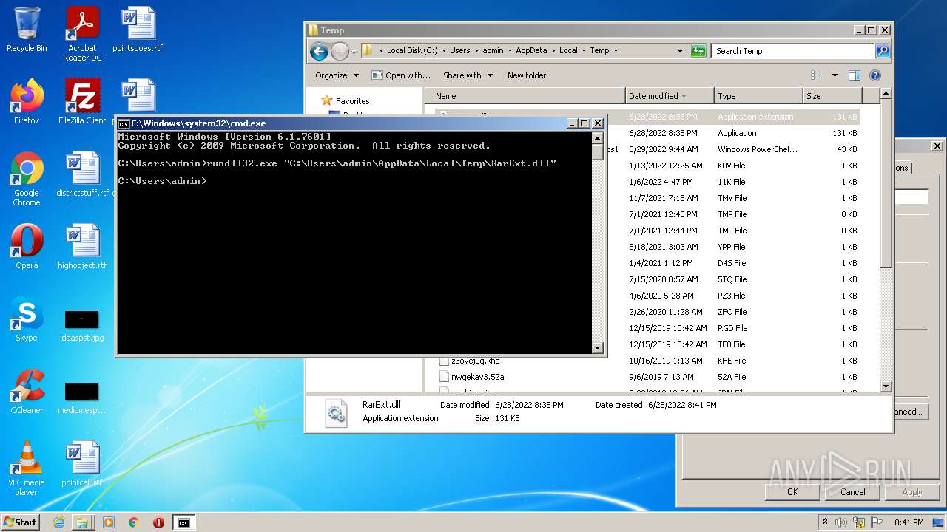
Task: Open cmd.exe window system menu icon
Action: click(124, 123)
